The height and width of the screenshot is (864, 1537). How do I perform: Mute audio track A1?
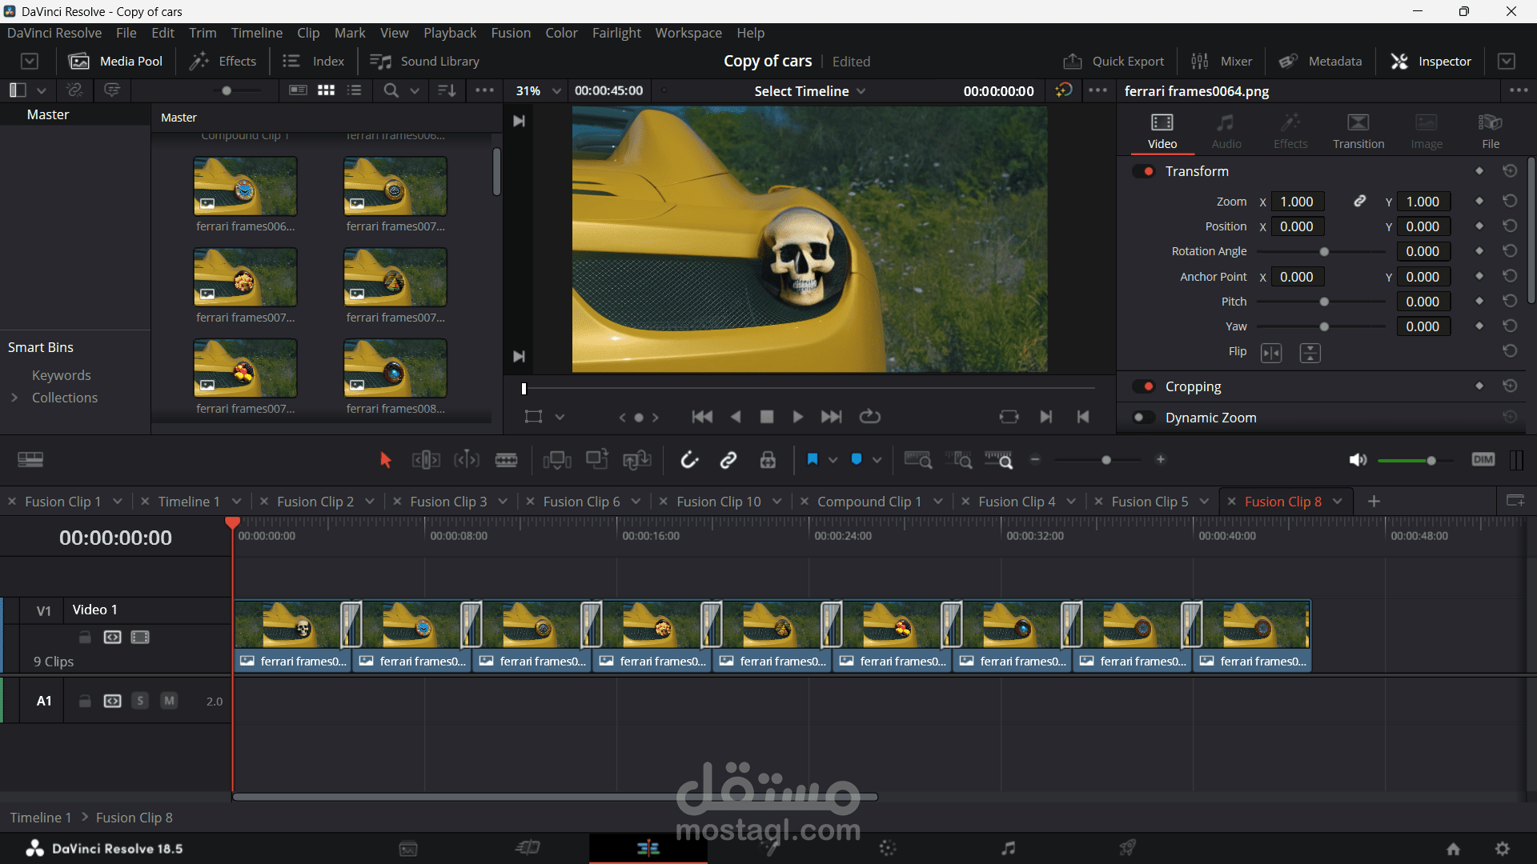coord(169,701)
